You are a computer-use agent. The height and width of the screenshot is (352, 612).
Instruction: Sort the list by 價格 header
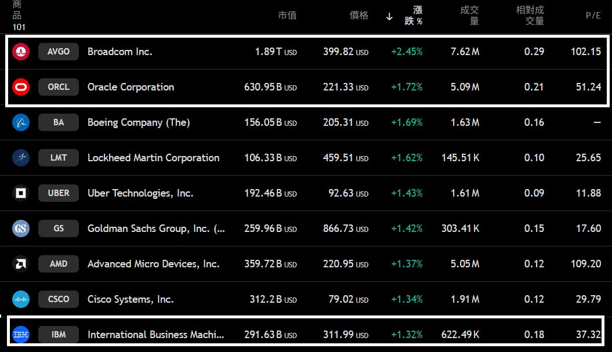click(358, 16)
